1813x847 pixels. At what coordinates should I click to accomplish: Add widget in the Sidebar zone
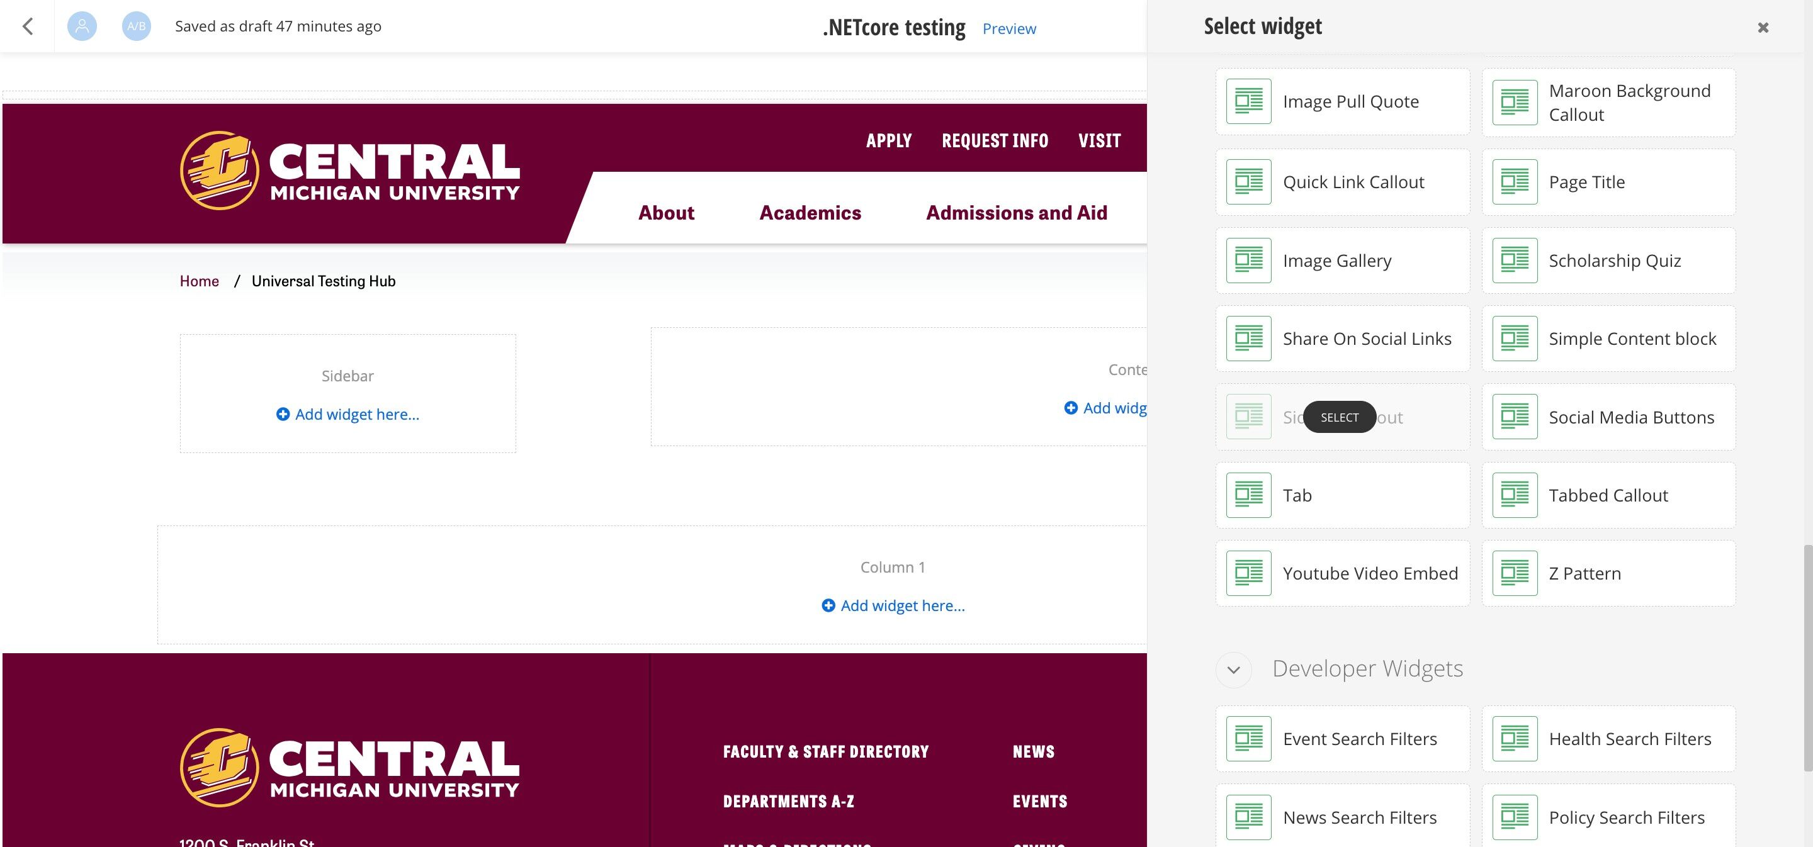(x=347, y=414)
